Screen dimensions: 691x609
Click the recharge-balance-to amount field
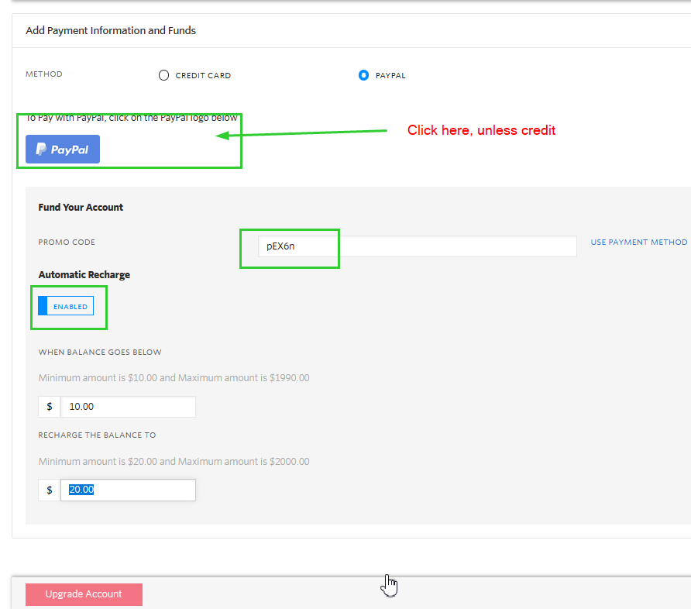[x=128, y=490]
